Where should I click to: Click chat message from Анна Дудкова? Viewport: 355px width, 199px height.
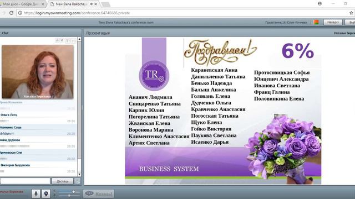pyautogui.click(x=38, y=143)
